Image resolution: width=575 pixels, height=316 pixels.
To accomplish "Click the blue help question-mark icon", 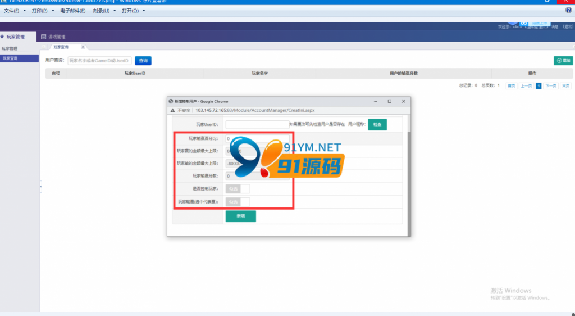I will (x=568, y=10).
